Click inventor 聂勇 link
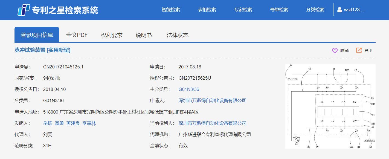 click(x=59, y=123)
